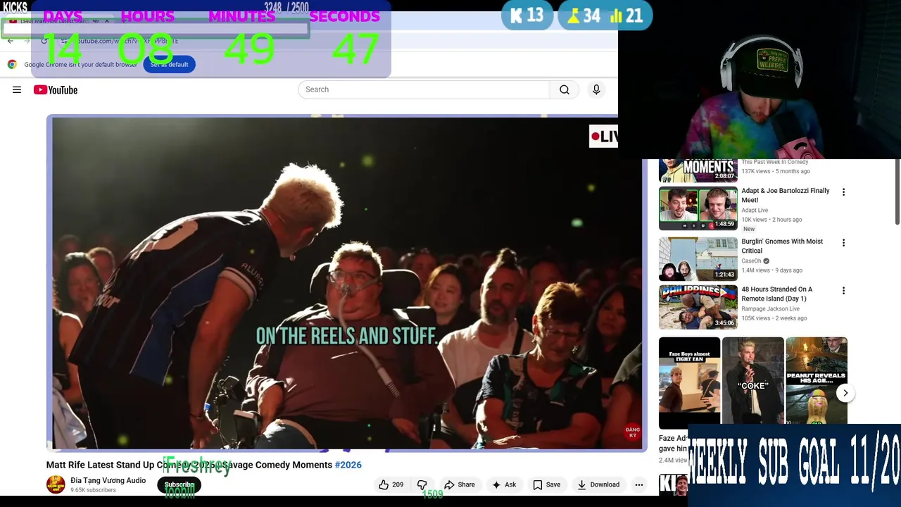
Task: Click title '48 Hours Stranded On A Remote Island'
Action: pyautogui.click(x=776, y=294)
